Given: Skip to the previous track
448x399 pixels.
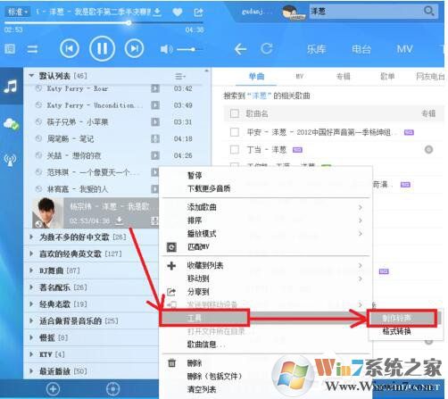Looking at the screenshot, I should click(70, 48).
